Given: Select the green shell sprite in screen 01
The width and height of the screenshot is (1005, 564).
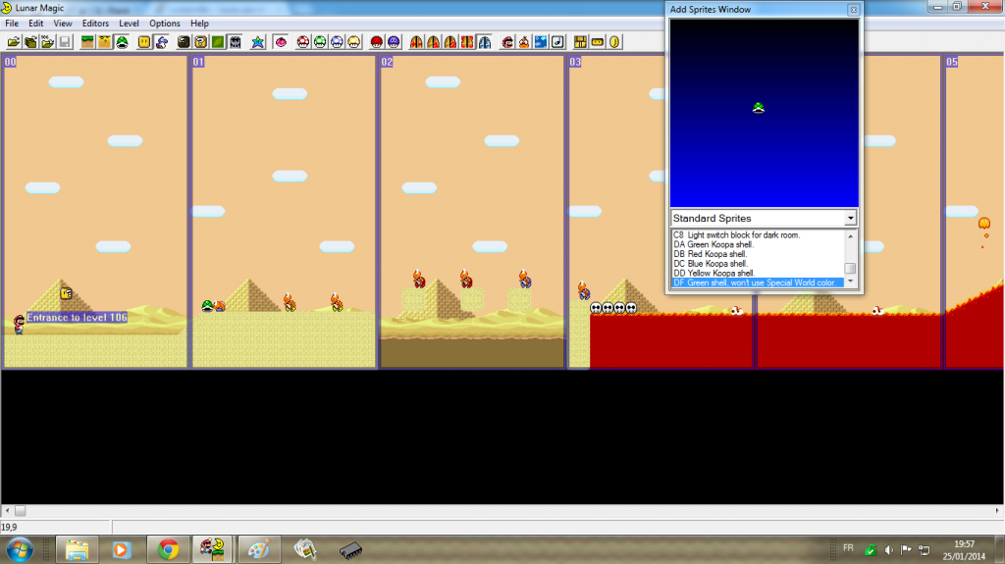Looking at the screenshot, I should 207,305.
